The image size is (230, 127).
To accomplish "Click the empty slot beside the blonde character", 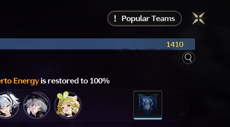I will (x=107, y=105).
